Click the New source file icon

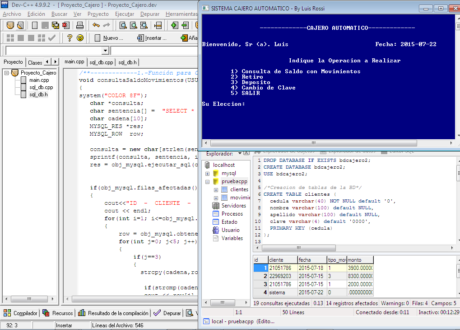35,25
